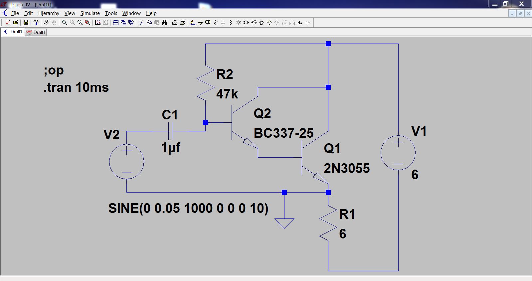Click Redo arrow icon
The width and height of the screenshot is (532, 281).
[x=277, y=23]
